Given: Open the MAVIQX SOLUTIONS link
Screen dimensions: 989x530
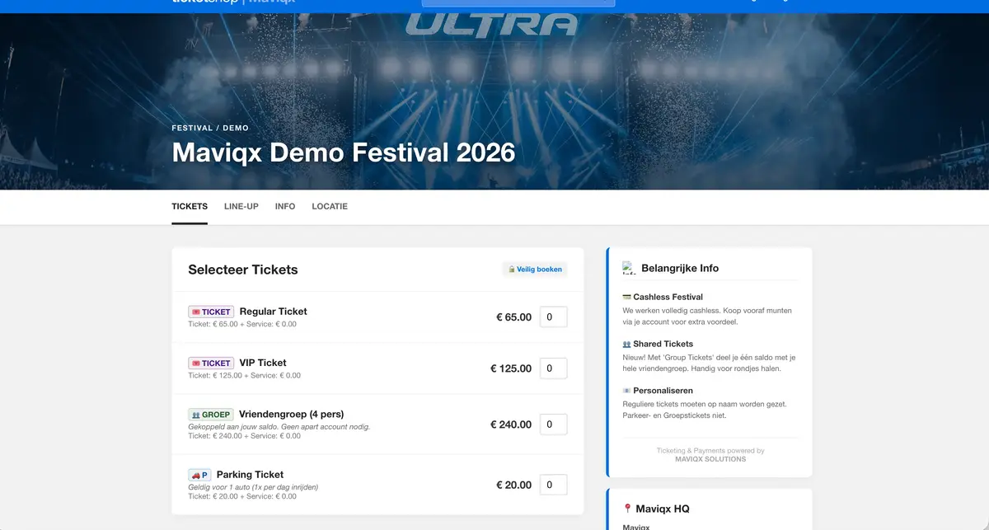Looking at the screenshot, I should (710, 459).
